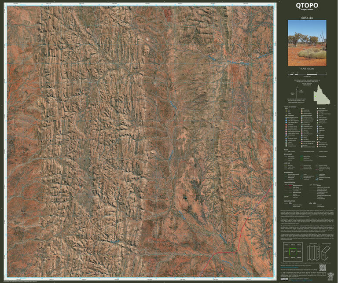
Task: Open the Creative Commons licence link
Action: 301,280
